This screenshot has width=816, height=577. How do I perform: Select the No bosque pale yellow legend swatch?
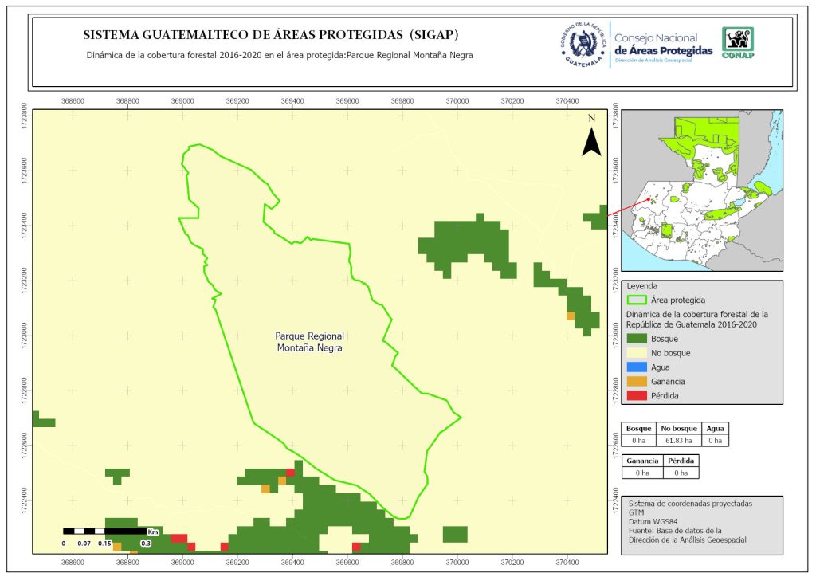tap(637, 353)
